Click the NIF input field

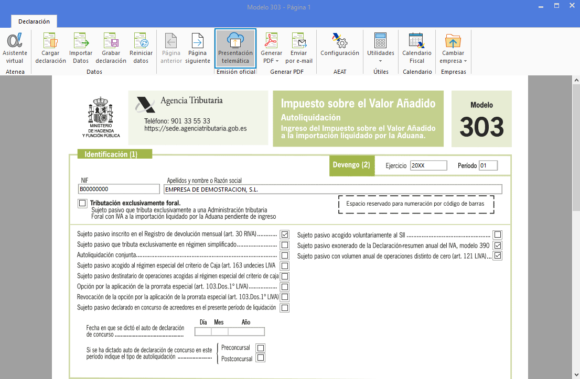(x=119, y=189)
